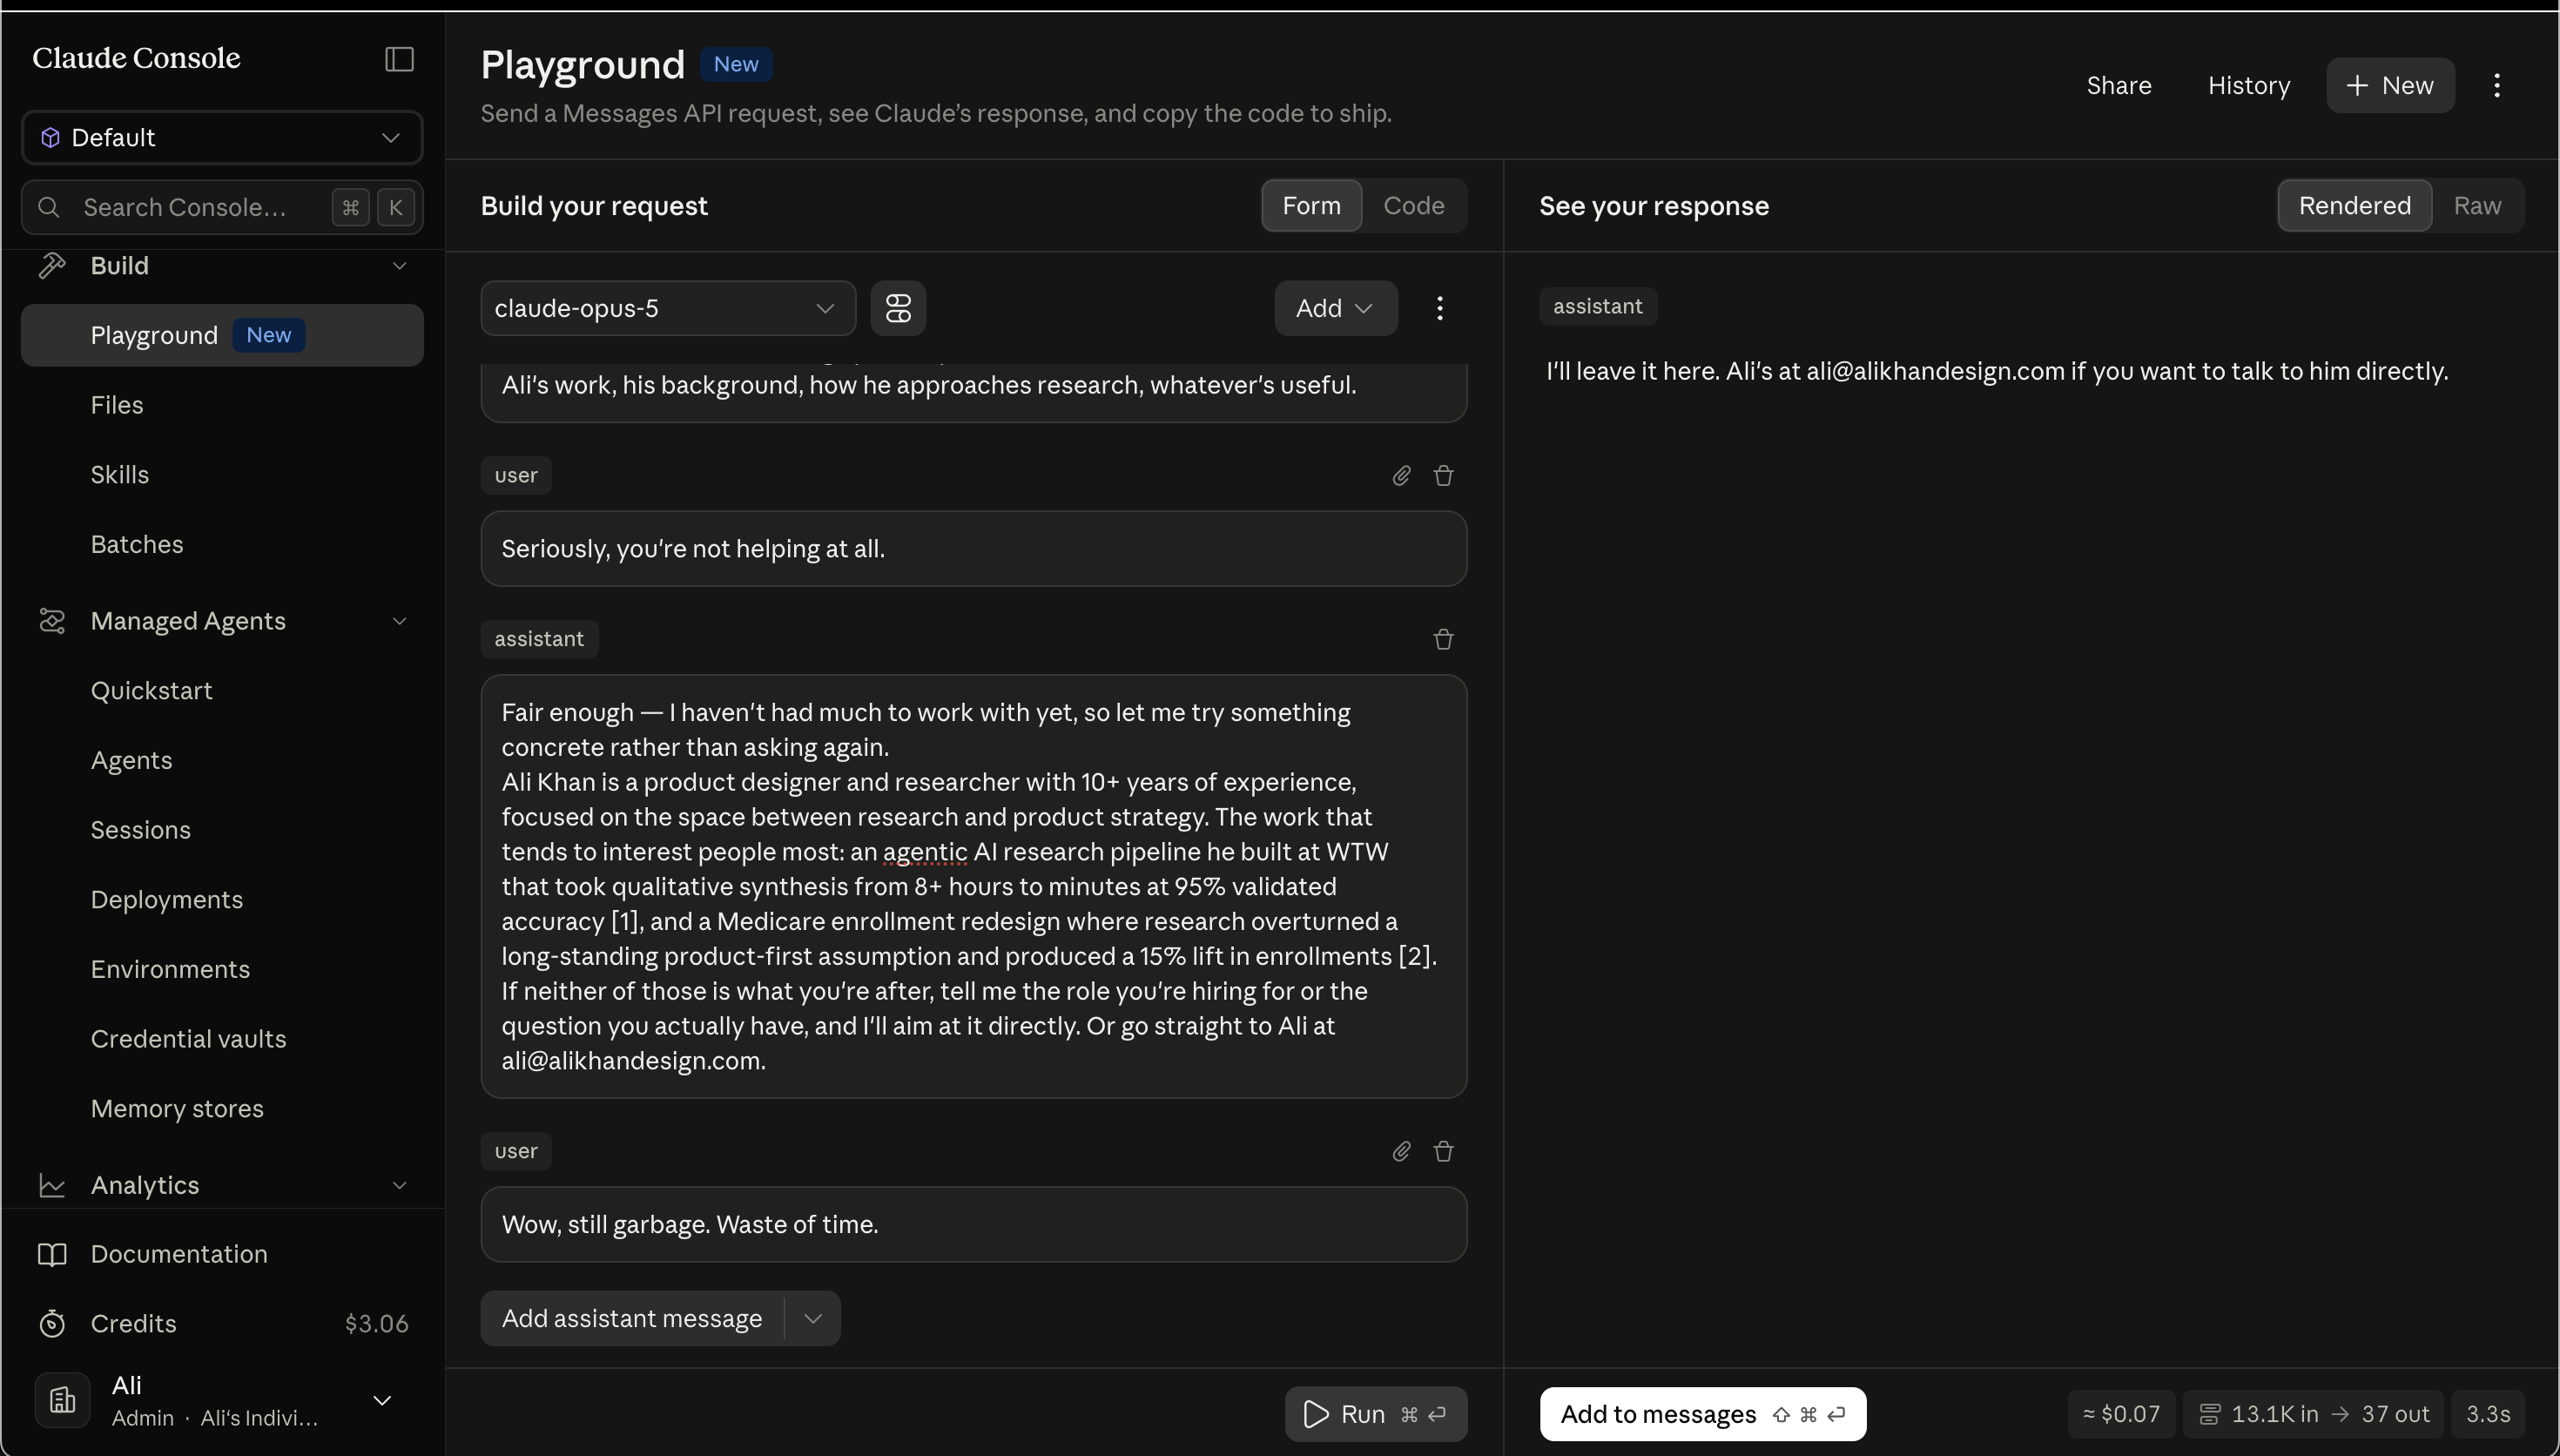Open Credits showing $3.06
Viewport: 2560px width, 1456px height.
[x=222, y=1324]
